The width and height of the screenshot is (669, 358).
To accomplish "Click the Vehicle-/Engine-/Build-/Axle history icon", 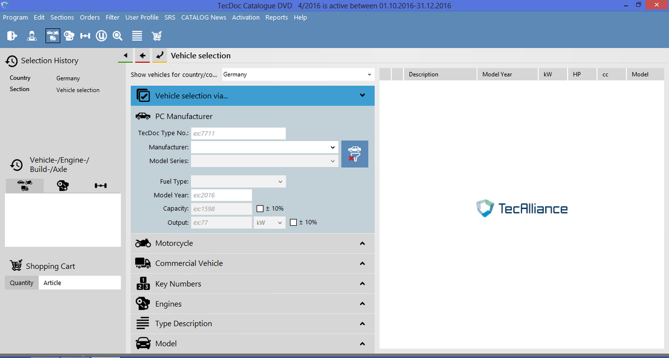I will (x=17, y=165).
